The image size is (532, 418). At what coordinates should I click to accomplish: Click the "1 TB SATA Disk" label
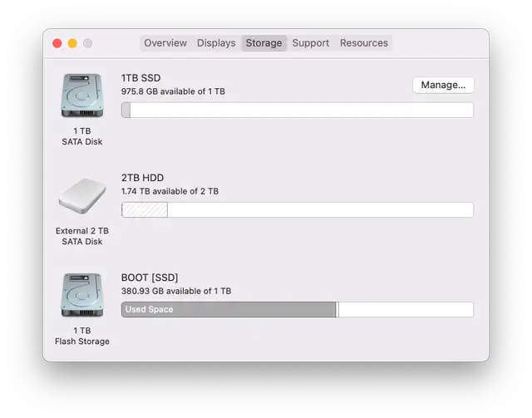click(82, 136)
